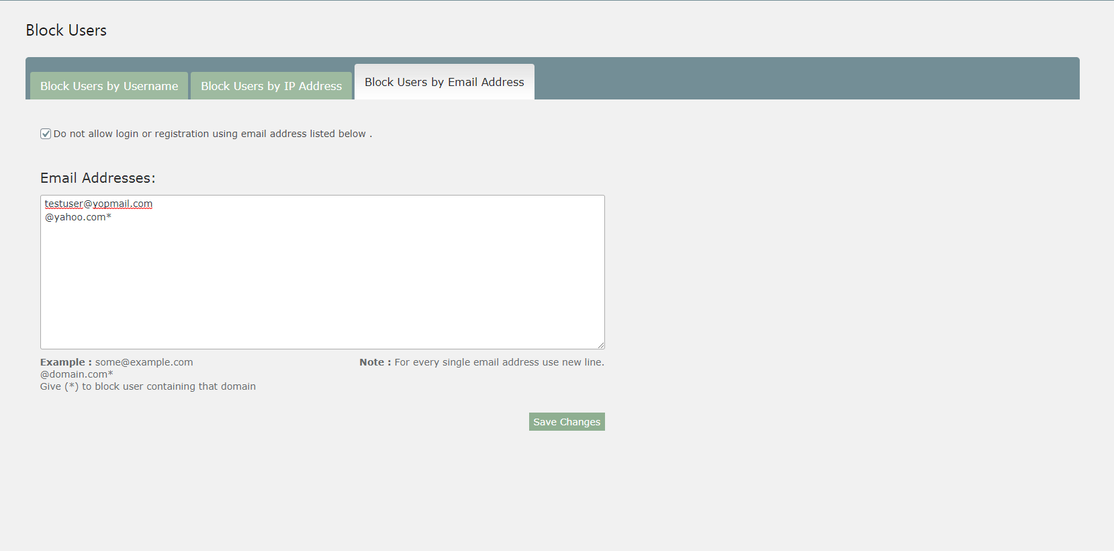Untick the do-not-allow login or registration checkbox

(46, 134)
